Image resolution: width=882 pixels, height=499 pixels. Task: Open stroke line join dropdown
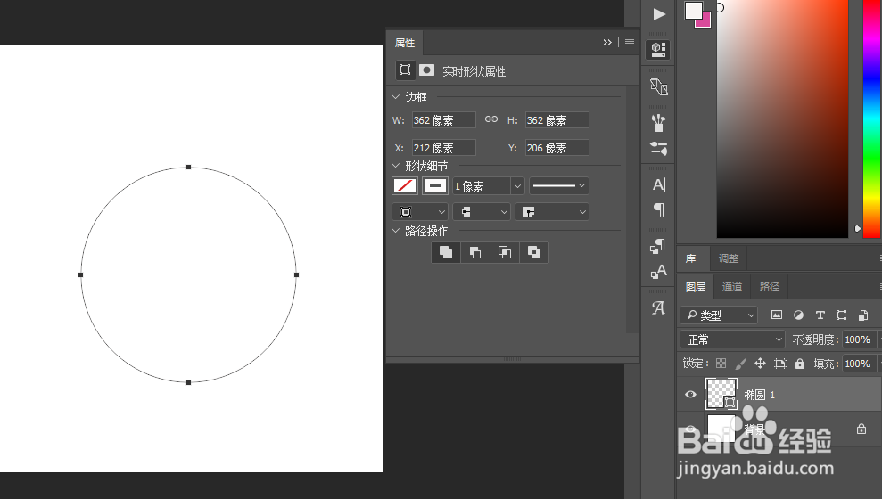552,212
